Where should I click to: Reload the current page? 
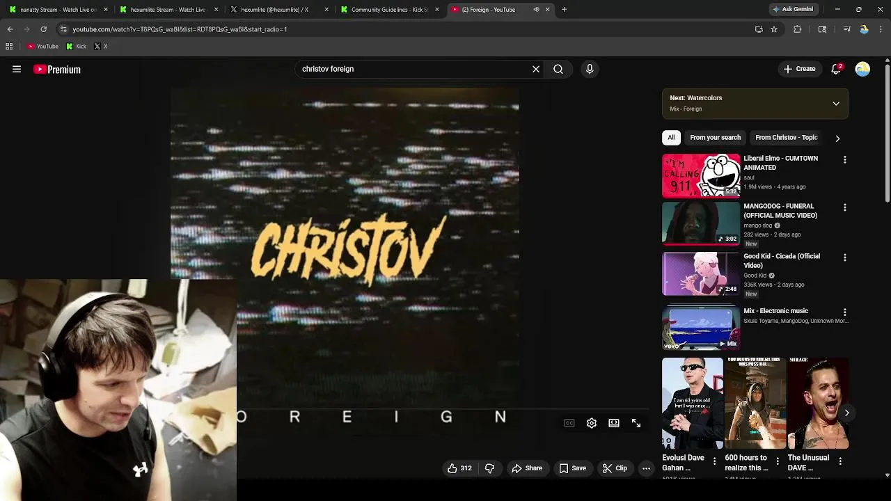[43, 29]
